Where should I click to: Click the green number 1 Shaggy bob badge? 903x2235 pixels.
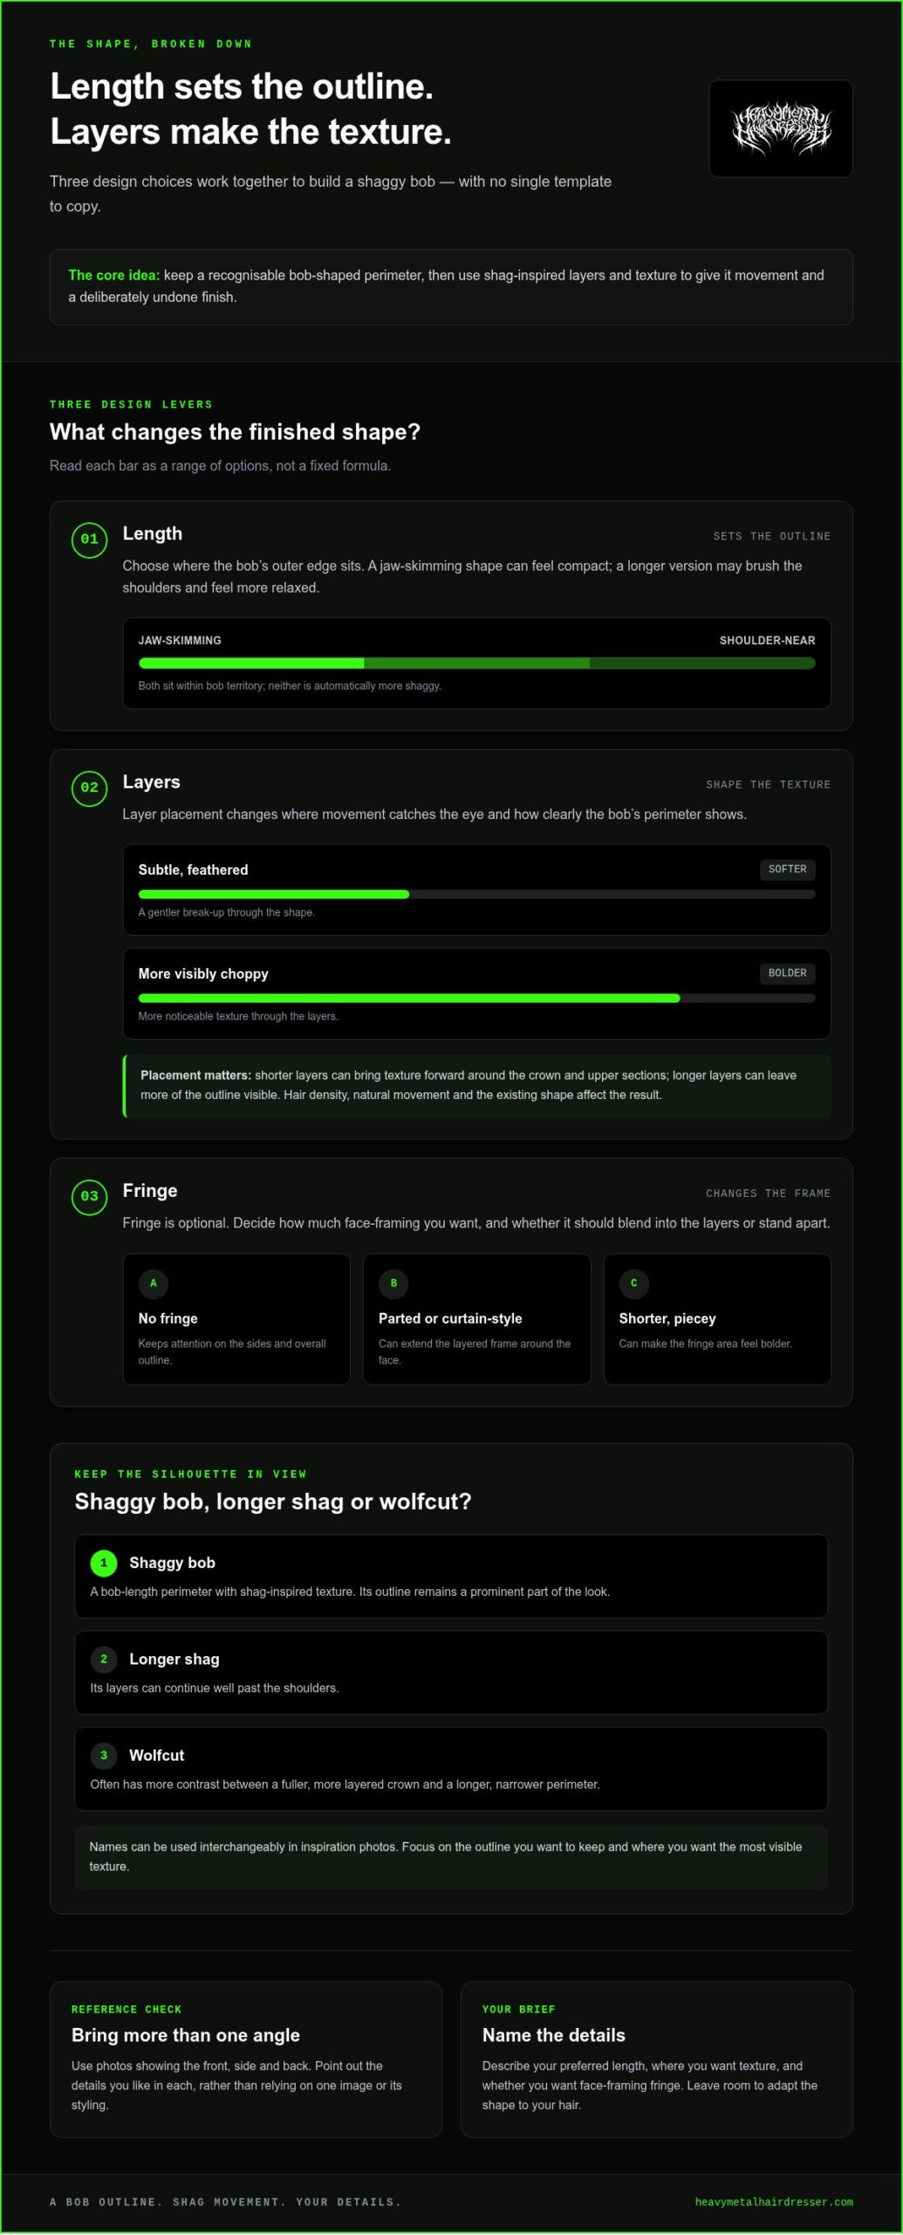(104, 1562)
